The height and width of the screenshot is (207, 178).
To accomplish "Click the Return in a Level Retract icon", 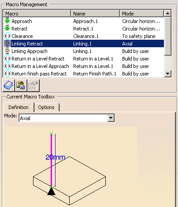I will coord(7,59).
